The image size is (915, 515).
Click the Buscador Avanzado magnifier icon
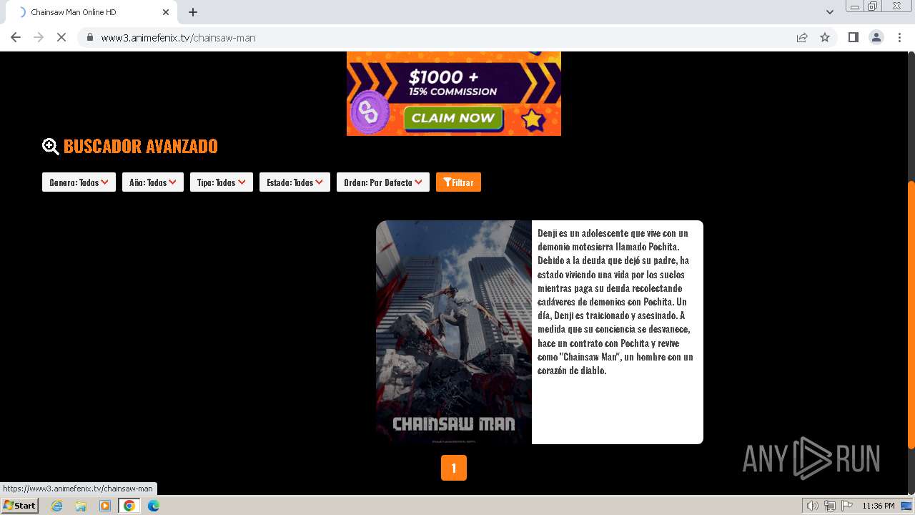click(x=51, y=146)
